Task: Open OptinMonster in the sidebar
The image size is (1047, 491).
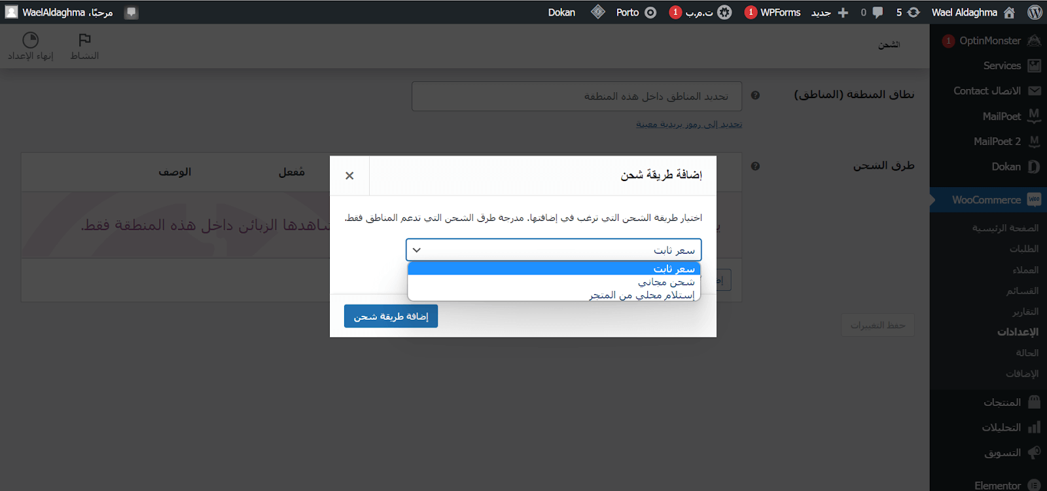Action: pyautogui.click(x=990, y=41)
